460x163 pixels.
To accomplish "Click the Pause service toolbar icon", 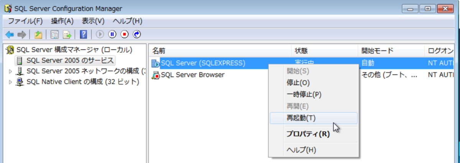I will pyautogui.click(x=112, y=35).
